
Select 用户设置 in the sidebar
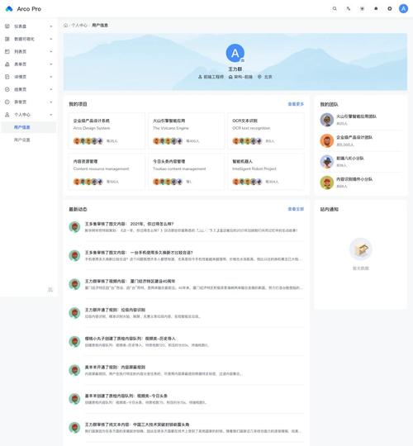(28, 140)
